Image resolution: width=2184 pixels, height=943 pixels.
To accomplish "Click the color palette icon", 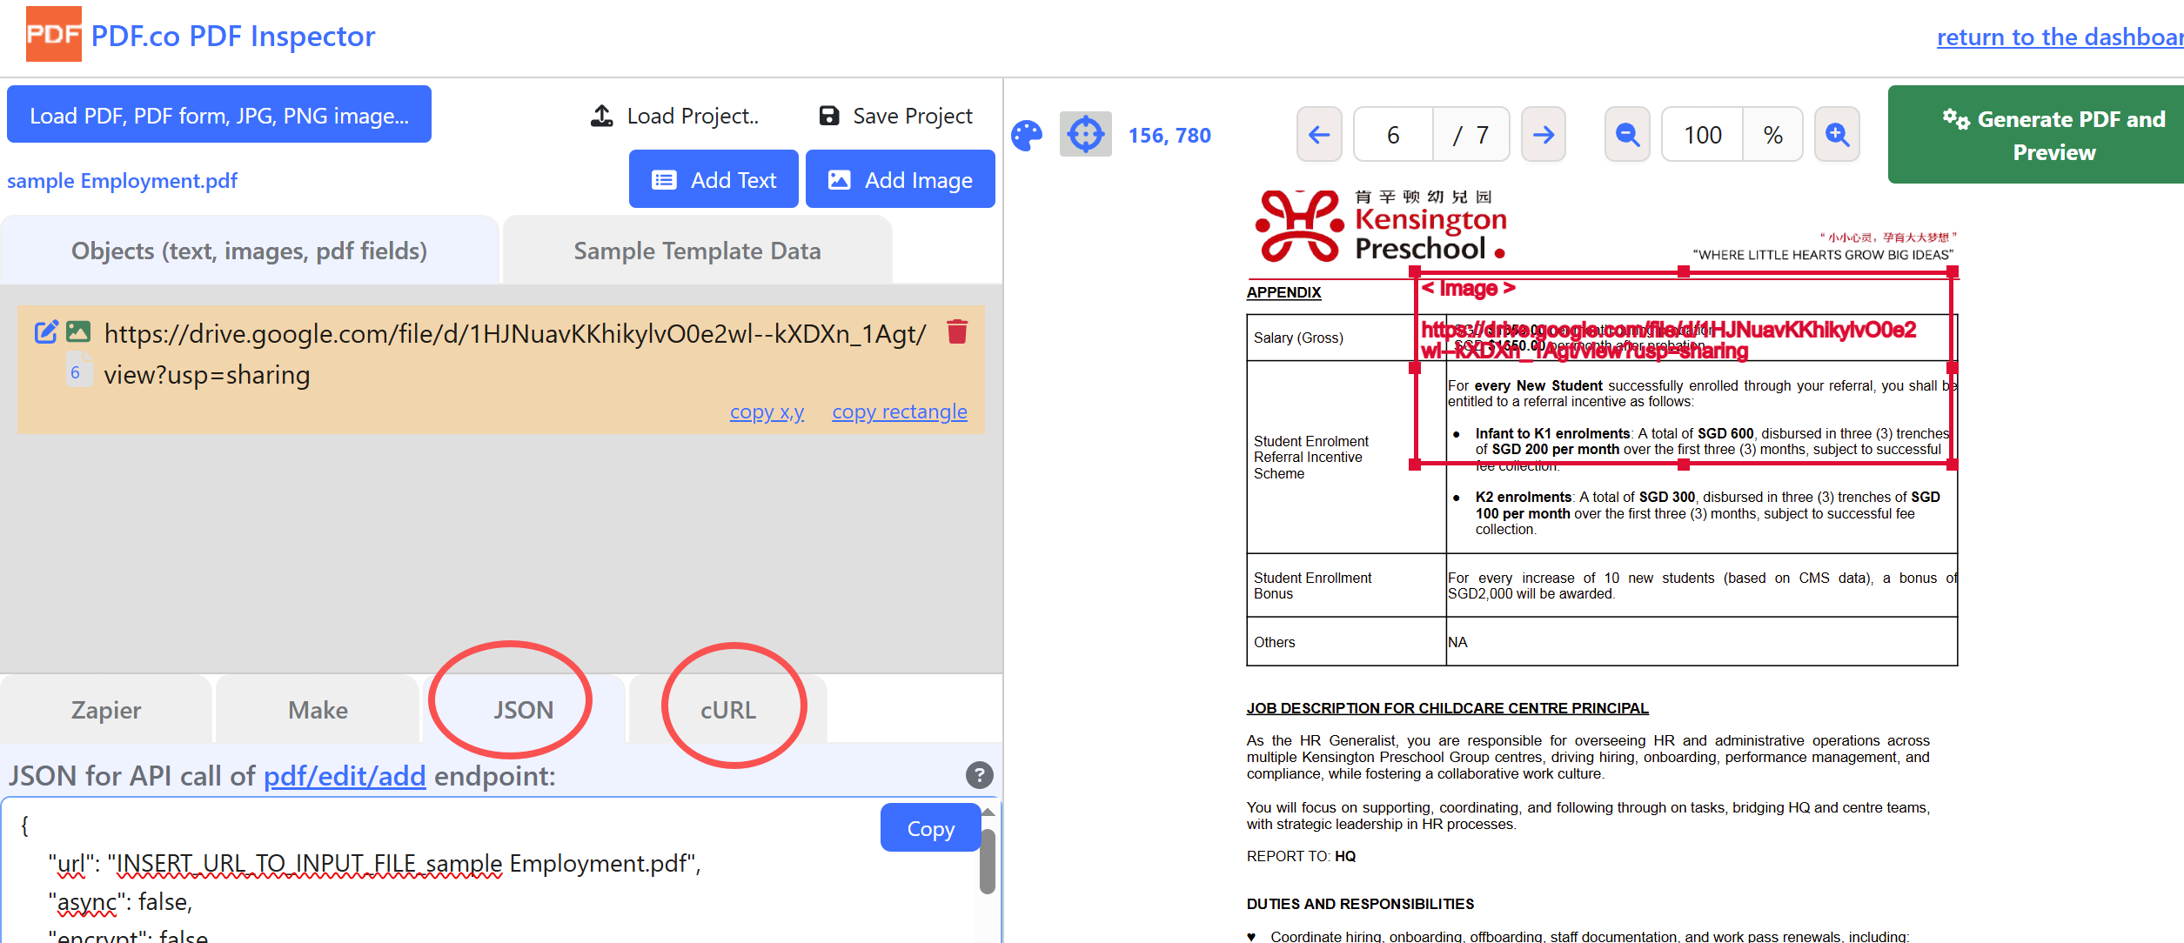I will tap(1027, 135).
